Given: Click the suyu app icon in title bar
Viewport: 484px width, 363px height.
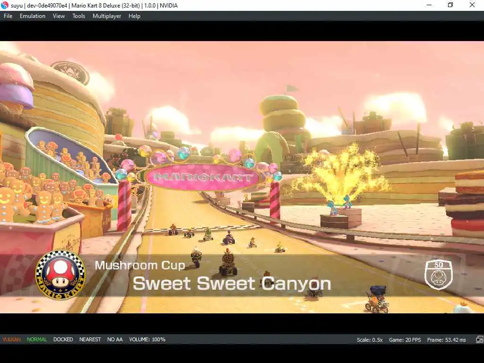Looking at the screenshot, I should coord(5,5).
